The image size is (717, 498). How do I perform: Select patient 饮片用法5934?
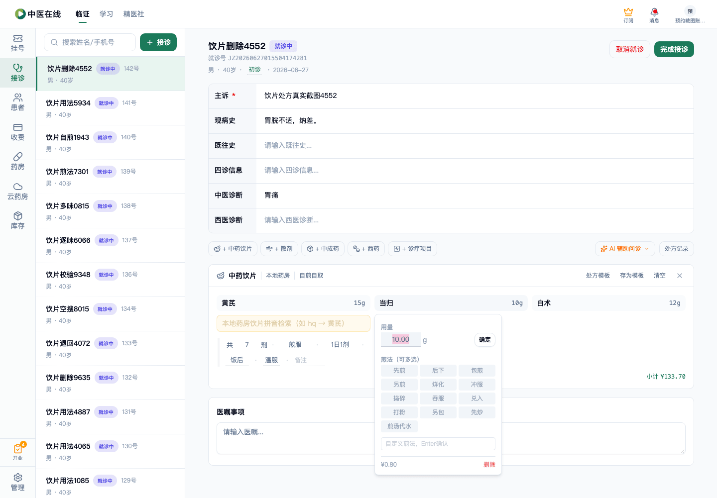coord(111,108)
